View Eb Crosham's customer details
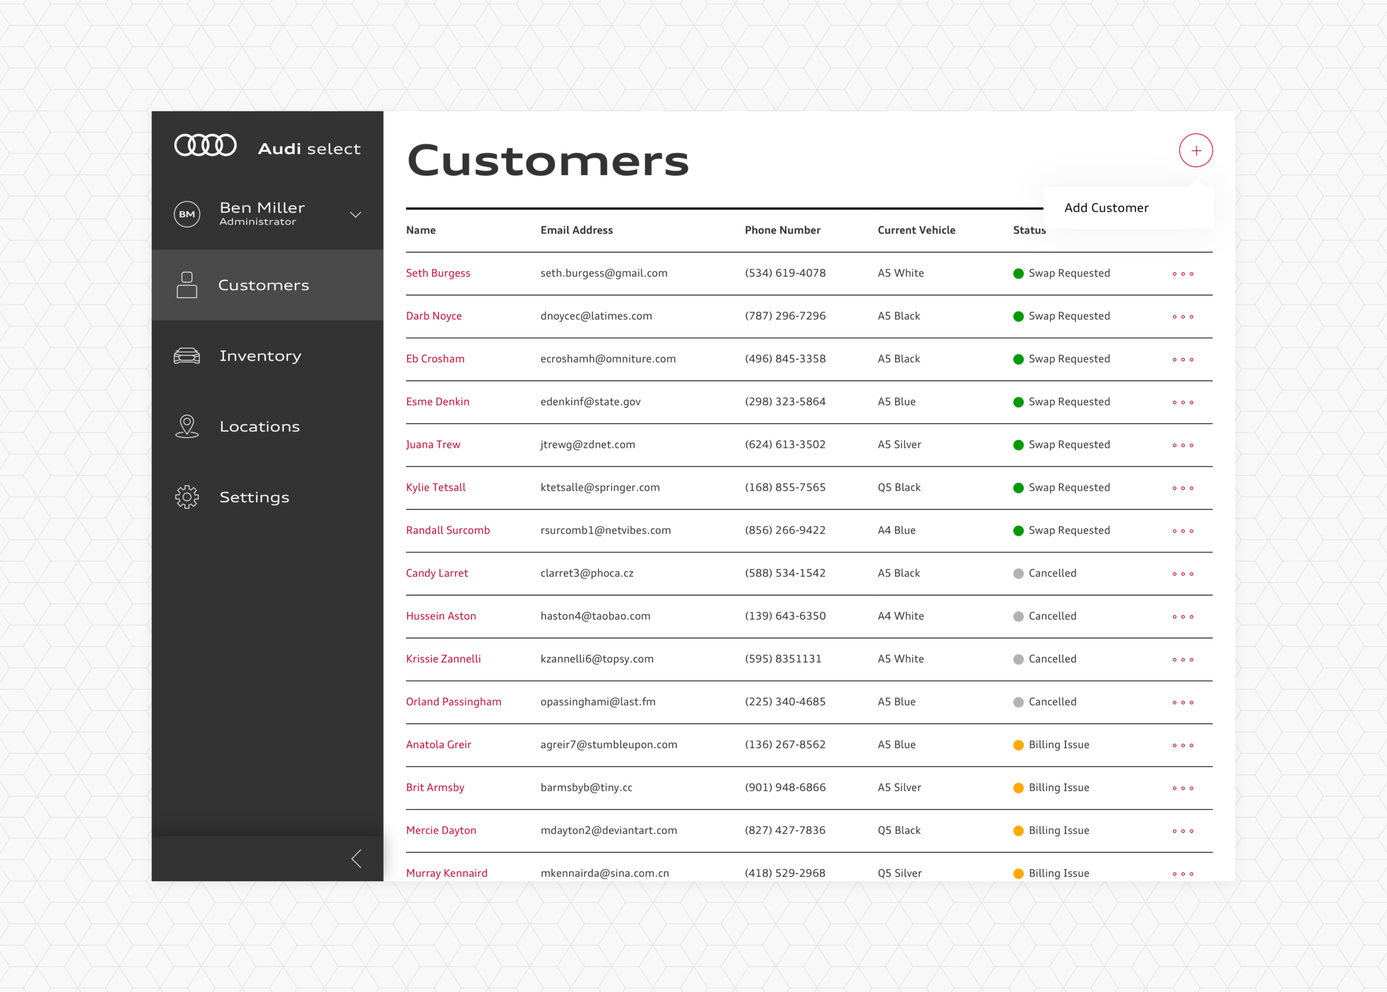 (x=435, y=359)
